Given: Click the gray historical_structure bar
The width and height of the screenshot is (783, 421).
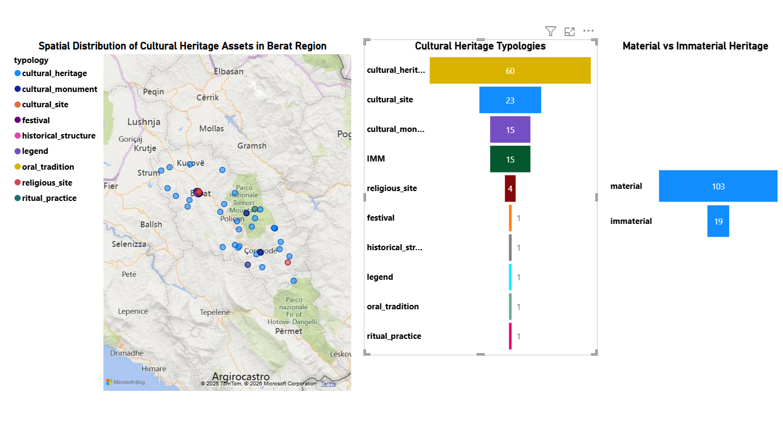Looking at the screenshot, I should click(x=510, y=248).
